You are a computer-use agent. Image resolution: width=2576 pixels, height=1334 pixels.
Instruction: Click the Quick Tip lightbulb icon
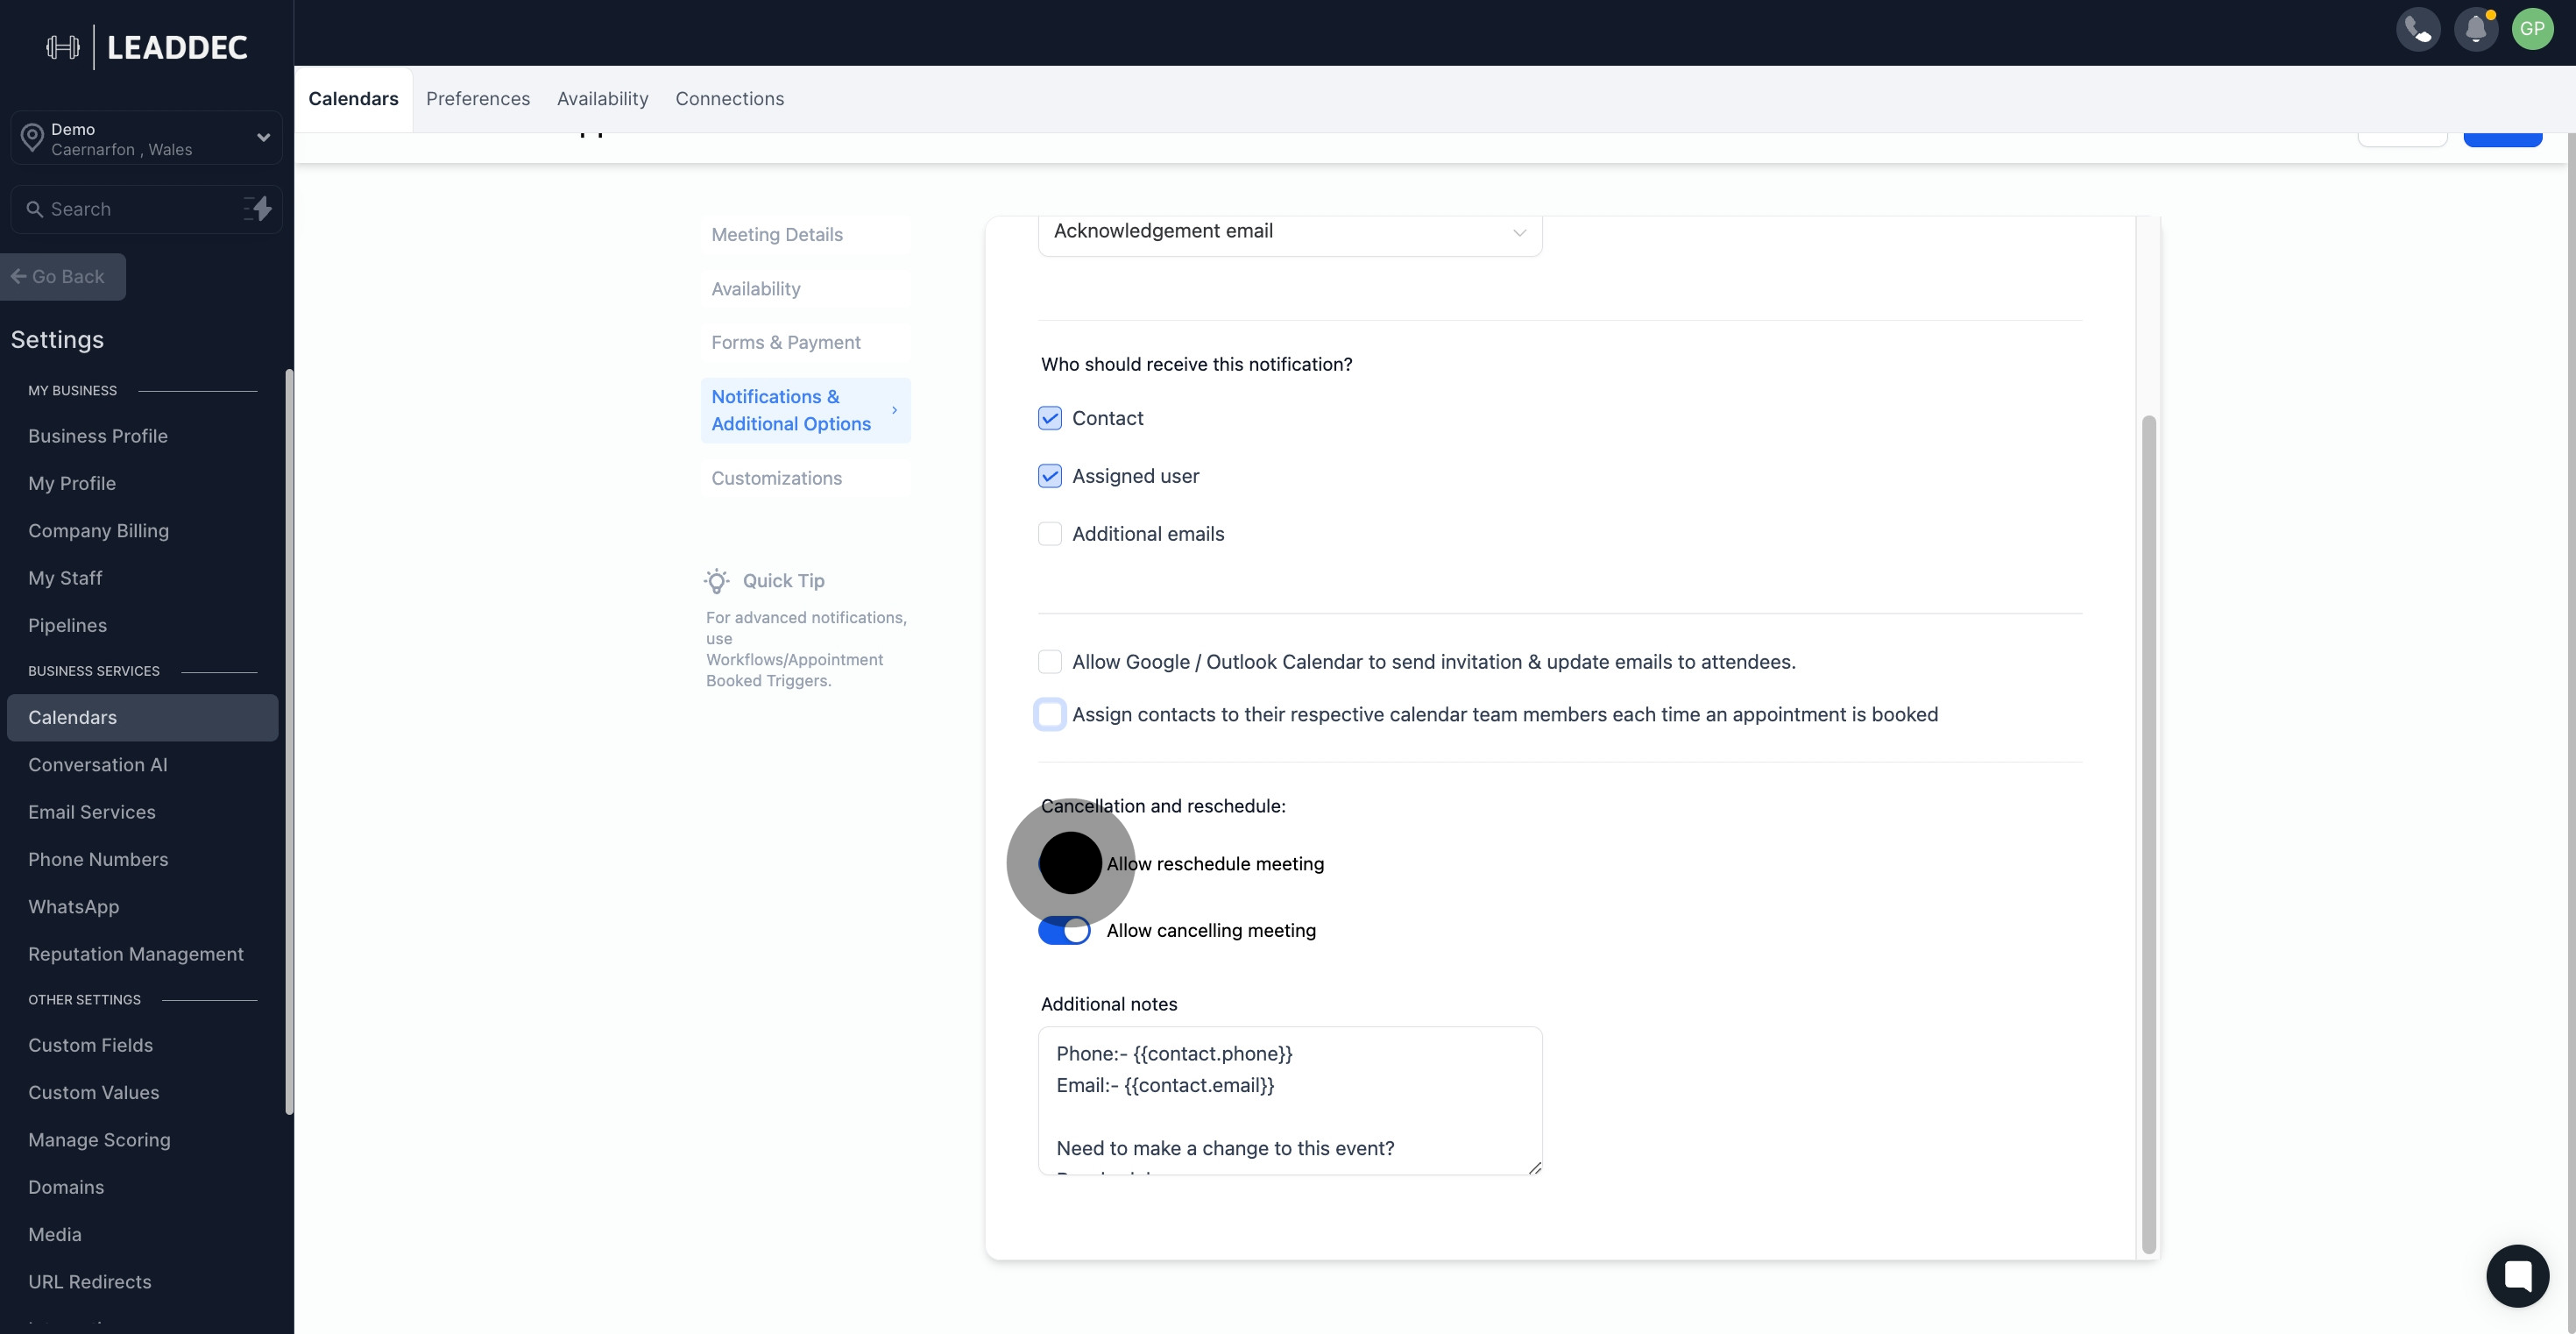click(x=717, y=581)
